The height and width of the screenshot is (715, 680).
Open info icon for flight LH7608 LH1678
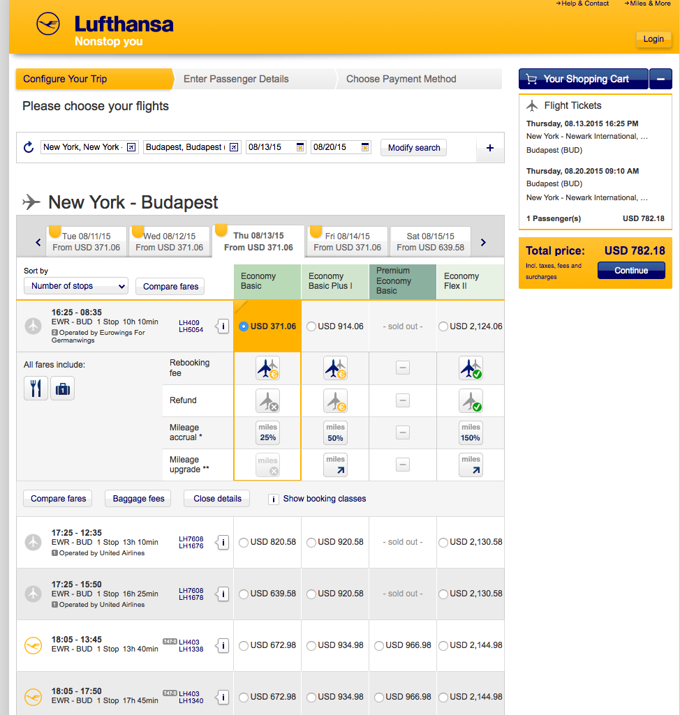pos(223,594)
